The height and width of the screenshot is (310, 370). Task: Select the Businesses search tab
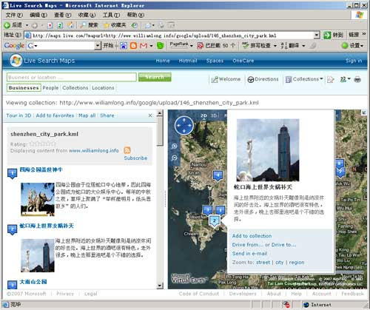tap(24, 88)
